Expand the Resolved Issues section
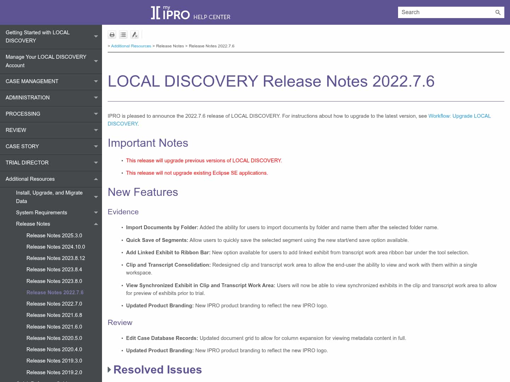 (x=155, y=370)
